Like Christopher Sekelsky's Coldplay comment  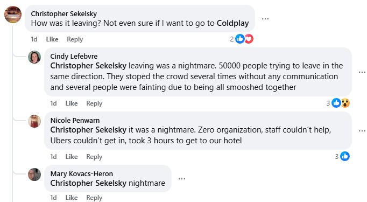(x=52, y=39)
